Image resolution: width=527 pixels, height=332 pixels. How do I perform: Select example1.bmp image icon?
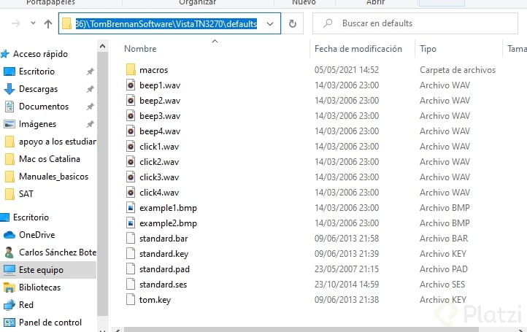click(131, 208)
